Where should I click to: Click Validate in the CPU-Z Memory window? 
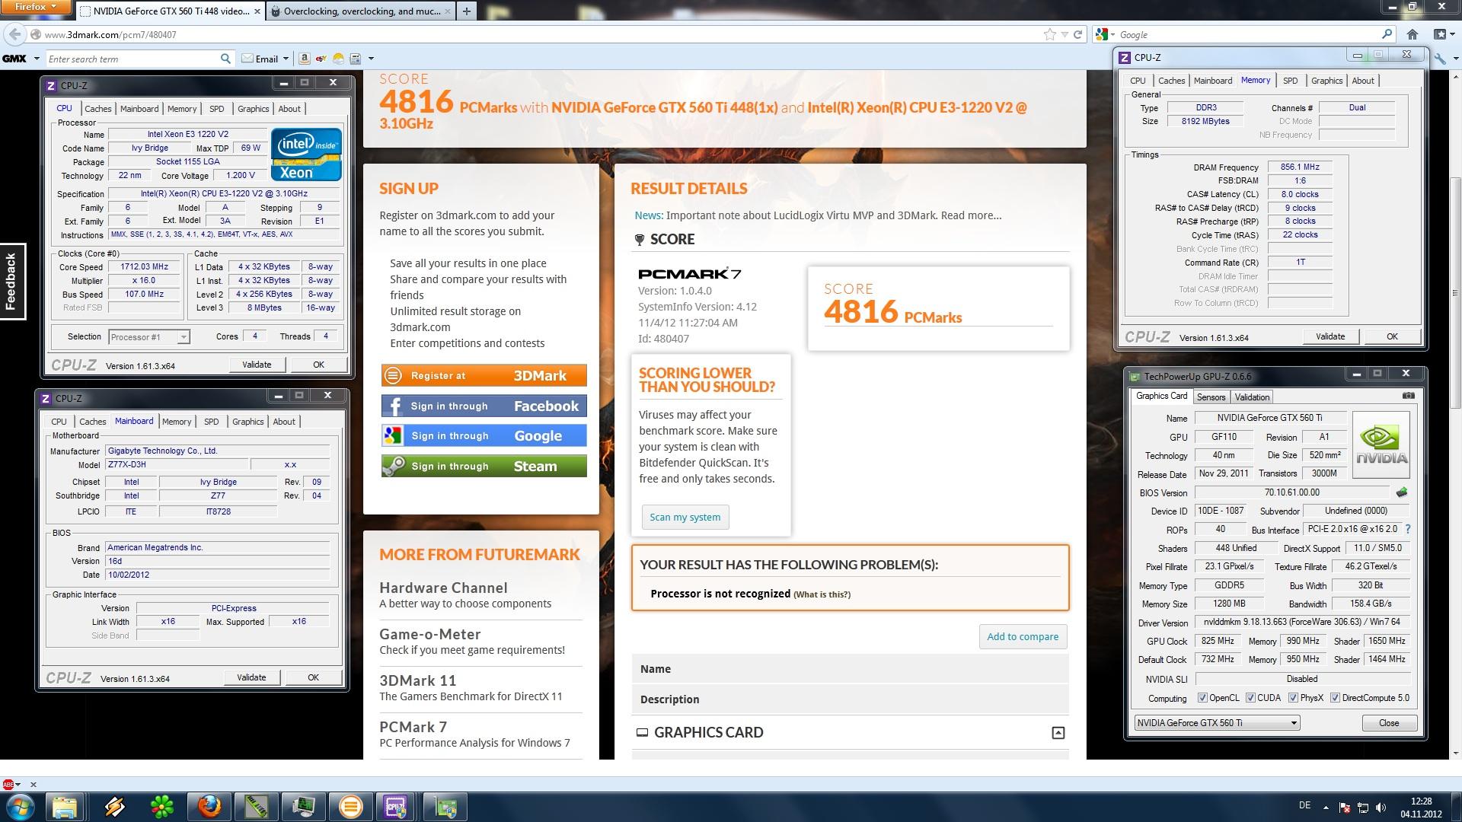pos(1330,336)
